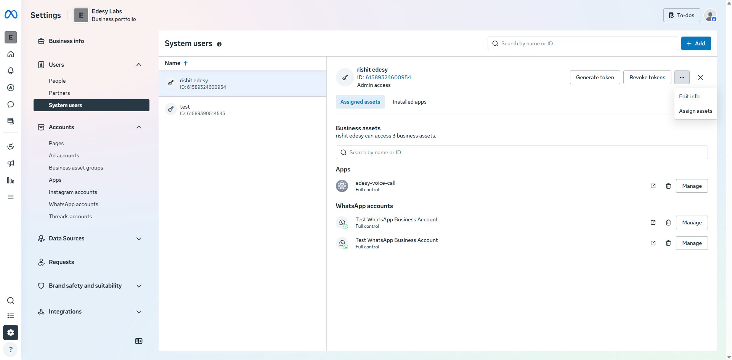Viewport: 732px width, 360px height.
Task: Open WhatsApp accounts in sidebar
Action: [74, 204]
